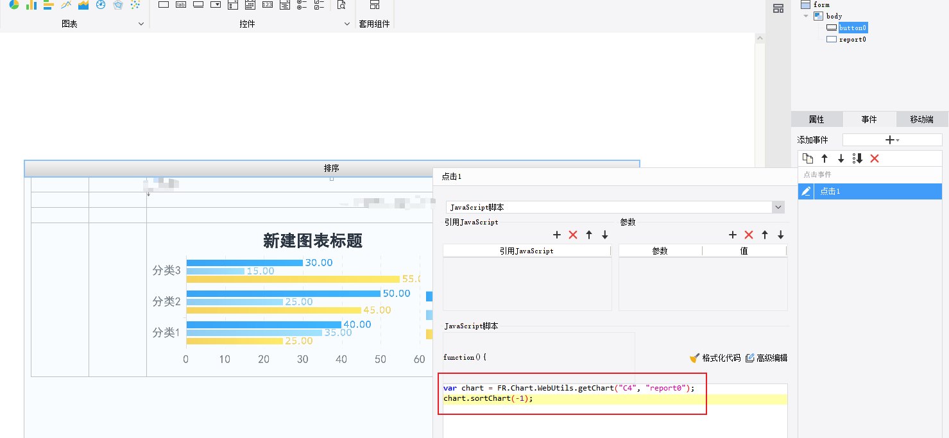The image size is (949, 438).
Task: Open the widget tree side panel icon
Action: (x=778, y=8)
